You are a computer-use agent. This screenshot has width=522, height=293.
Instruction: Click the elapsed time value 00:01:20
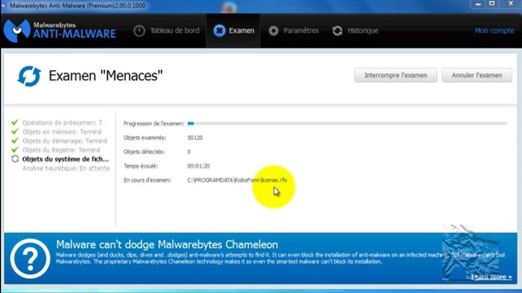click(x=199, y=166)
